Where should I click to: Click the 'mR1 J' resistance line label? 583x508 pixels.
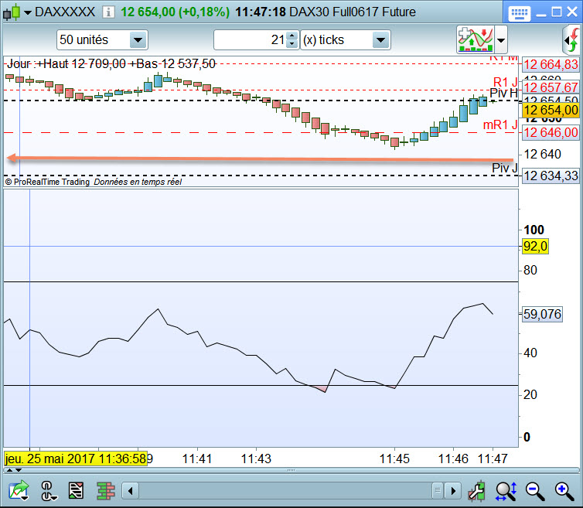(x=500, y=125)
